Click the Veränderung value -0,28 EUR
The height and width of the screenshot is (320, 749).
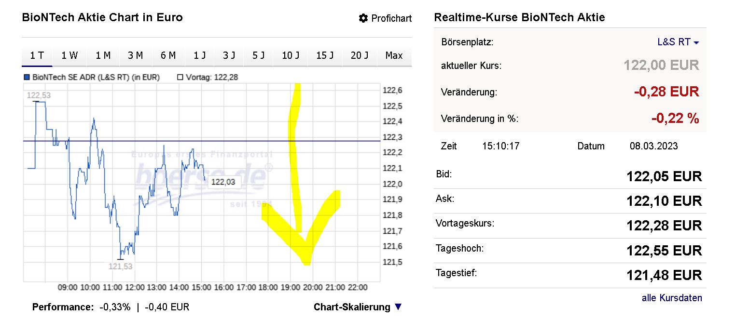pyautogui.click(x=666, y=92)
